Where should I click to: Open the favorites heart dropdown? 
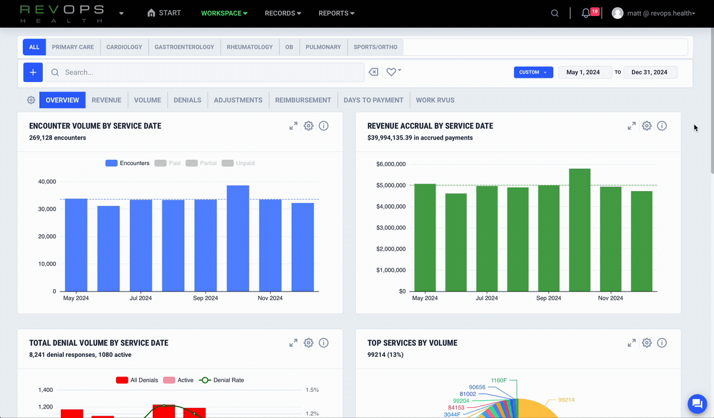tap(393, 72)
